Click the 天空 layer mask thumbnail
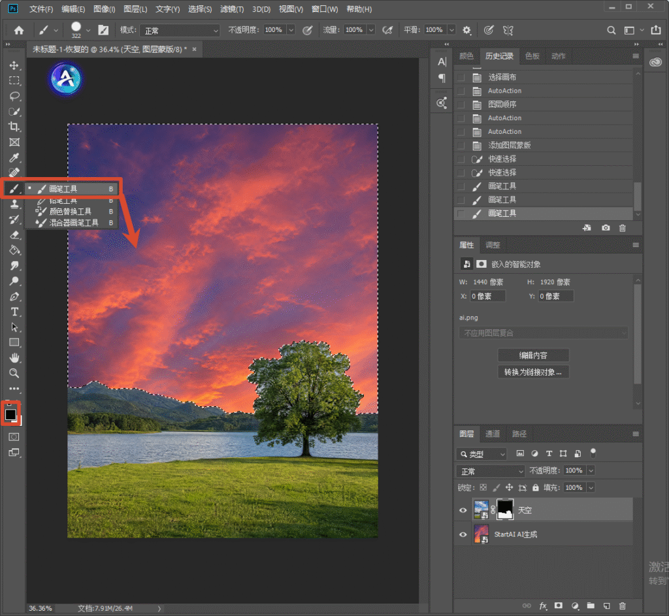Screen dimensions: 669x616 tap(505, 510)
